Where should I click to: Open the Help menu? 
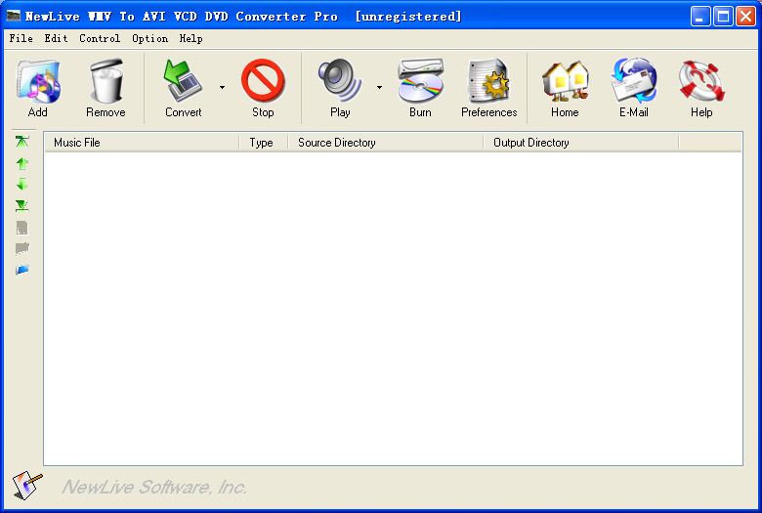[190, 38]
